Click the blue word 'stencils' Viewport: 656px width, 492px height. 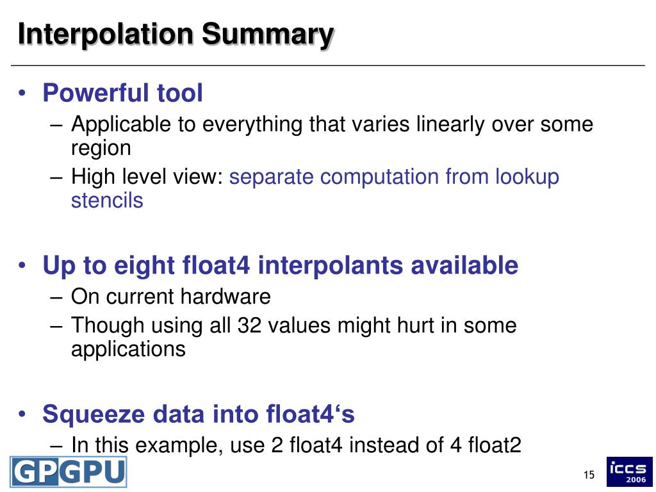pyautogui.click(x=107, y=201)
